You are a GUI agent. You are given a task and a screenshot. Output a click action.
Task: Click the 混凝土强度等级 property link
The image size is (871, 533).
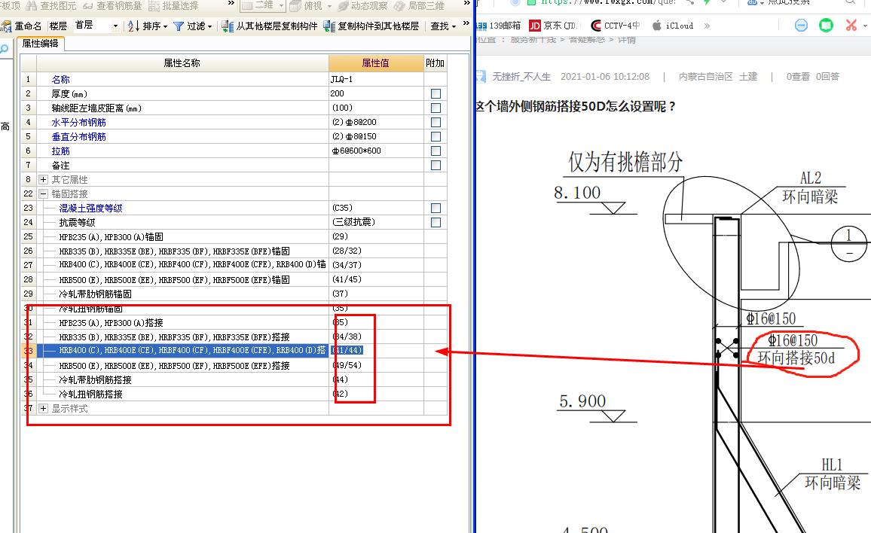(90, 209)
